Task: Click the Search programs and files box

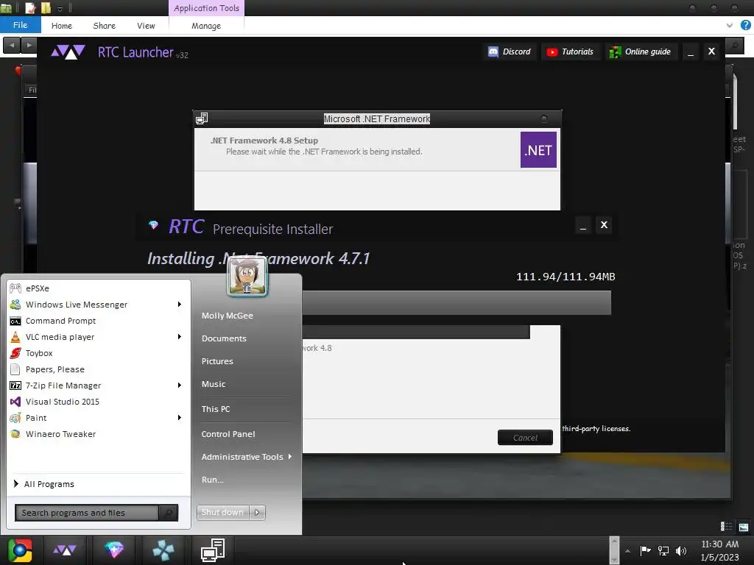Action: click(87, 513)
